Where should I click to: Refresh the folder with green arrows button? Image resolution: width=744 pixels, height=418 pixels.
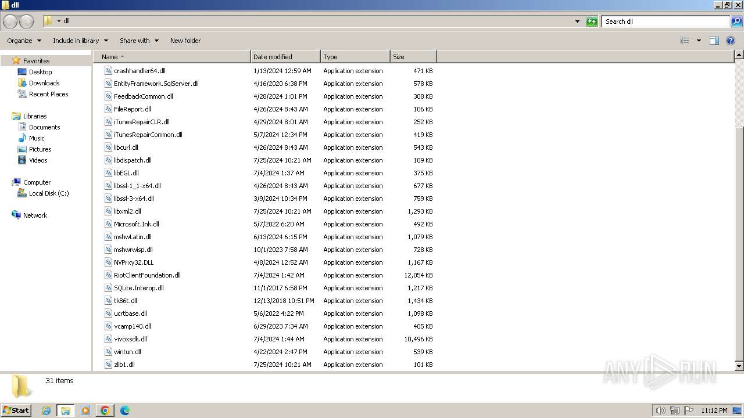coord(592,21)
